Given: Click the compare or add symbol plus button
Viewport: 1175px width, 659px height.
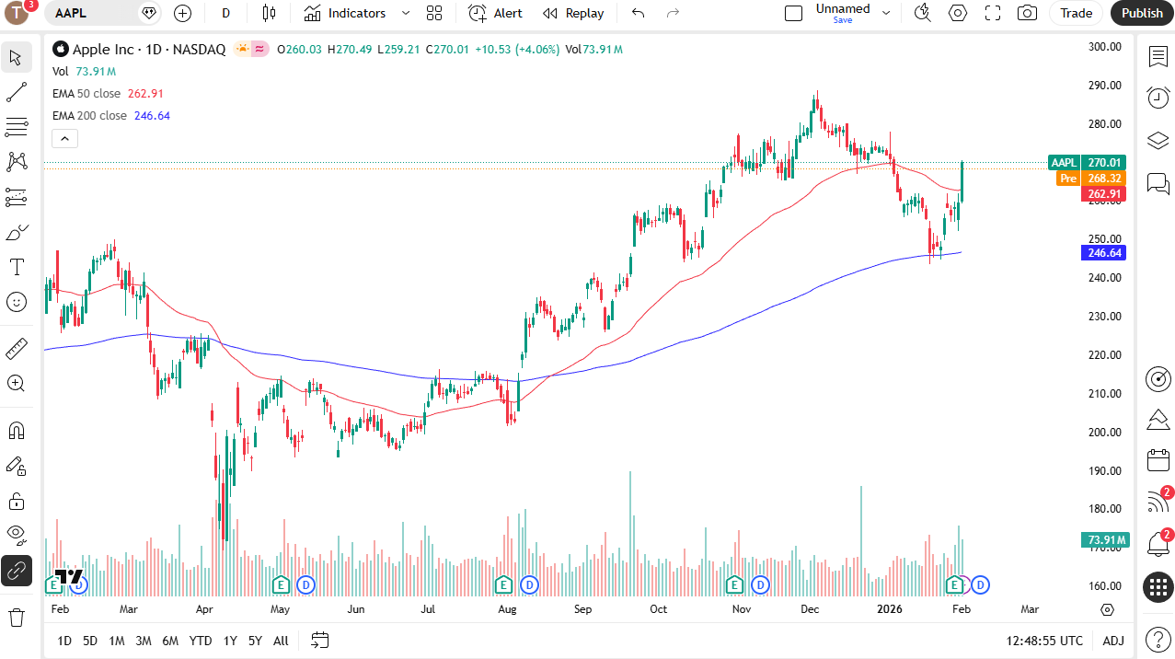Looking at the screenshot, I should [183, 13].
